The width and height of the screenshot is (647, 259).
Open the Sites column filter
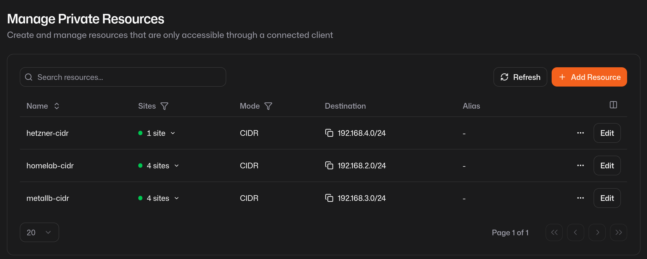coord(164,106)
